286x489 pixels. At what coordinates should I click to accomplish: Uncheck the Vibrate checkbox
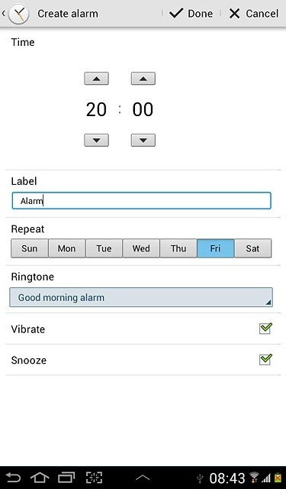point(265,329)
